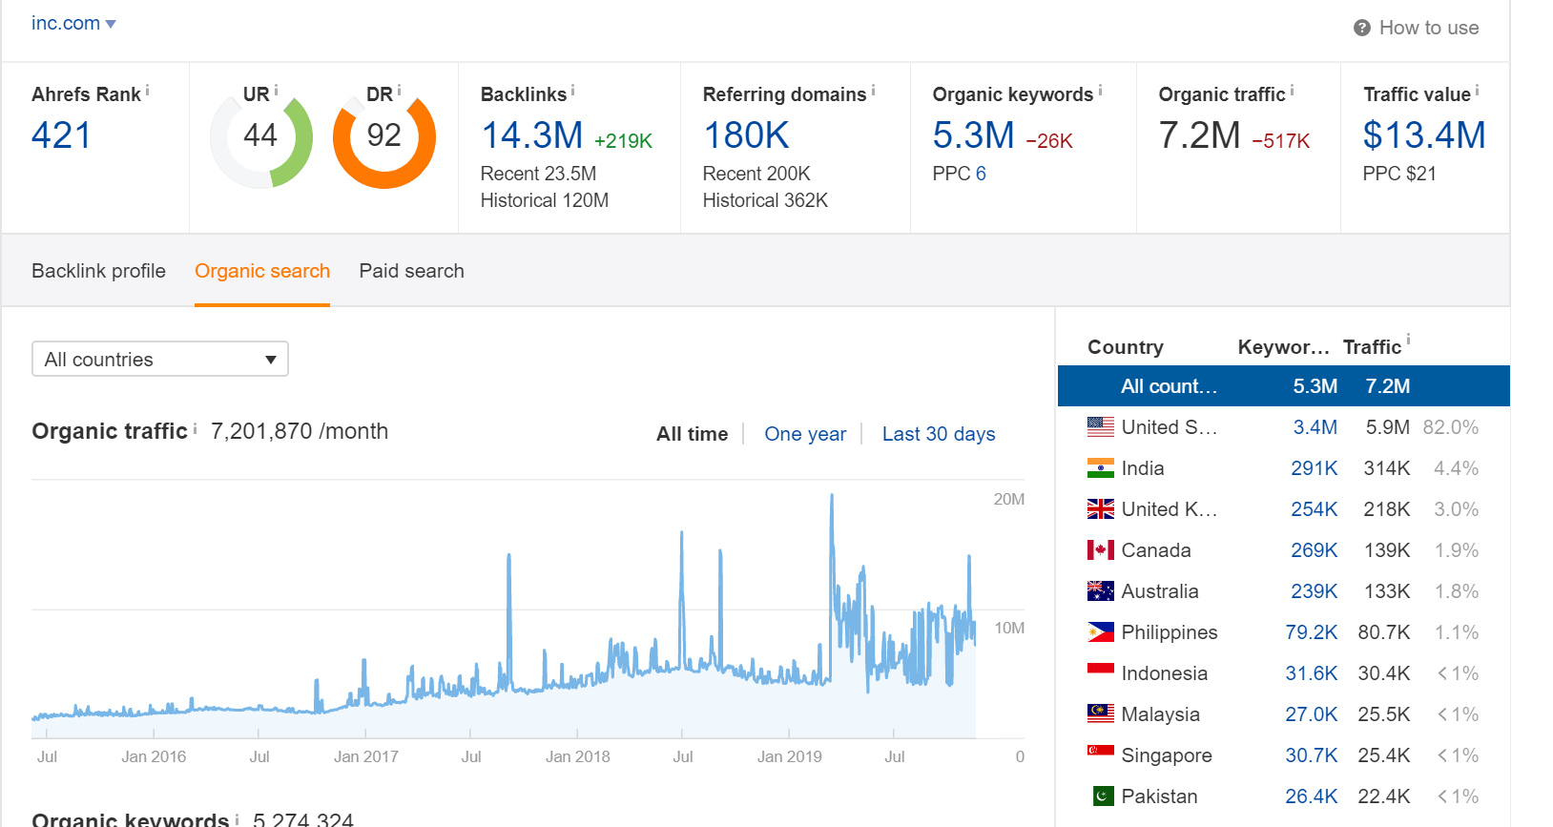Screen dimensions: 1553x827
Task: Click the Organic keywords info icon
Action: (1100, 91)
